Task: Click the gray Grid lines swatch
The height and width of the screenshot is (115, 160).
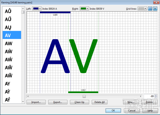Action: click(141, 9)
